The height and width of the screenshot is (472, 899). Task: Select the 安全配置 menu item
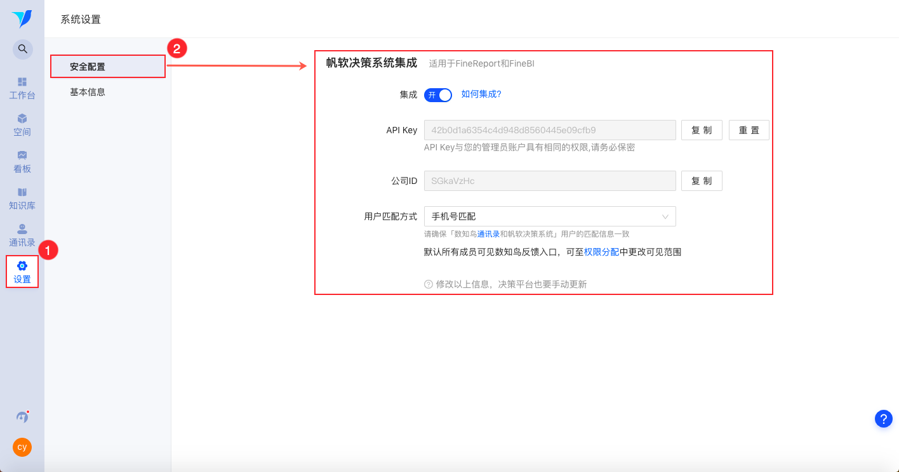tap(108, 67)
